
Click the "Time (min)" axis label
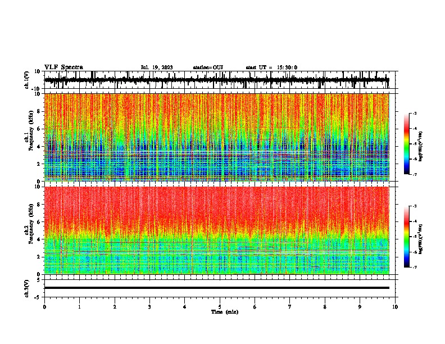pyautogui.click(x=225, y=312)
